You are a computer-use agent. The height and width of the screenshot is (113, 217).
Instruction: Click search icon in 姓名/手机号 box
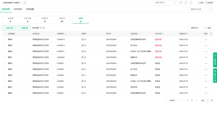coord(175,3)
